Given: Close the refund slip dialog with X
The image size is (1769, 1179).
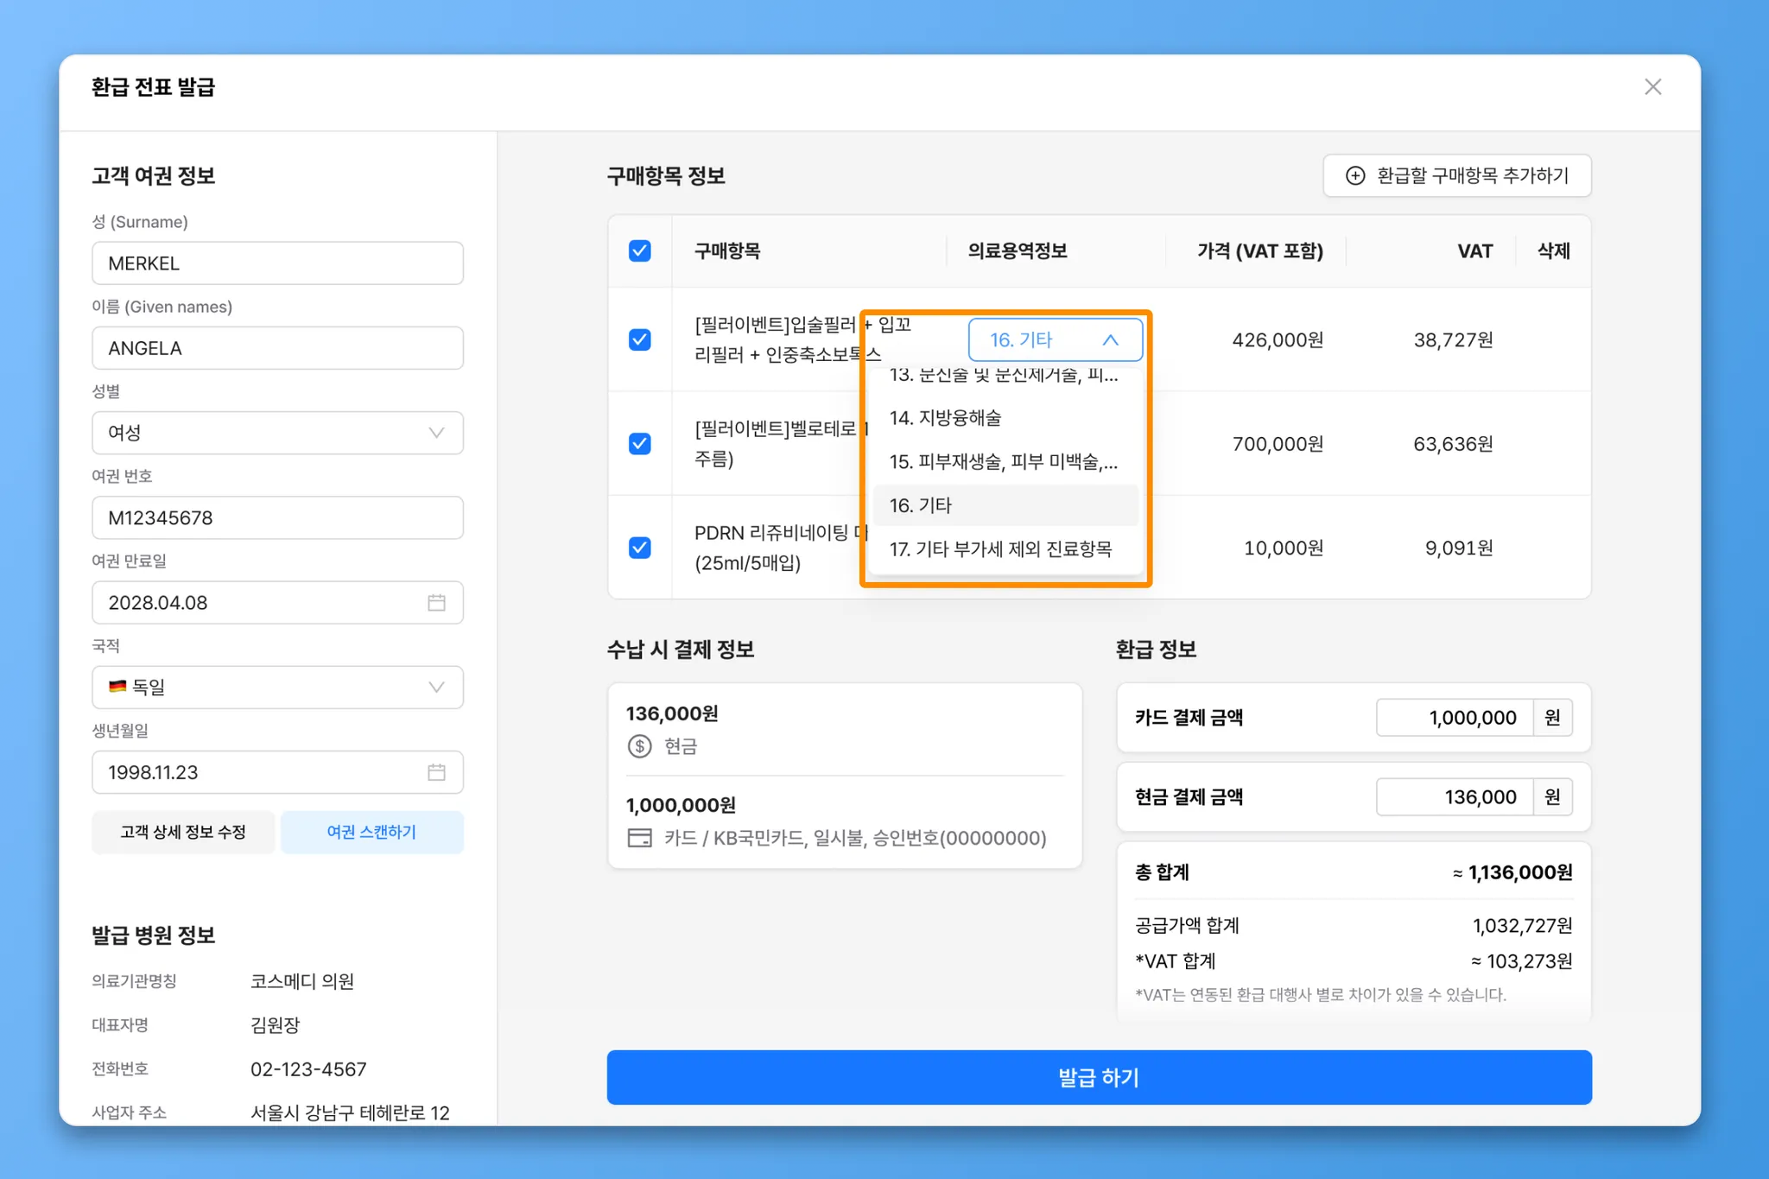Looking at the screenshot, I should 1652,86.
